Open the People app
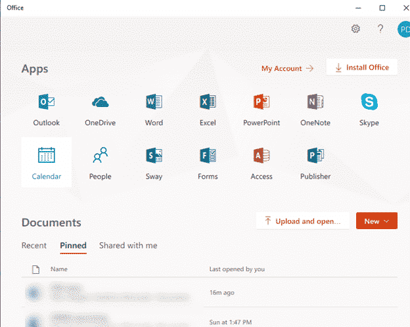 tap(100, 163)
